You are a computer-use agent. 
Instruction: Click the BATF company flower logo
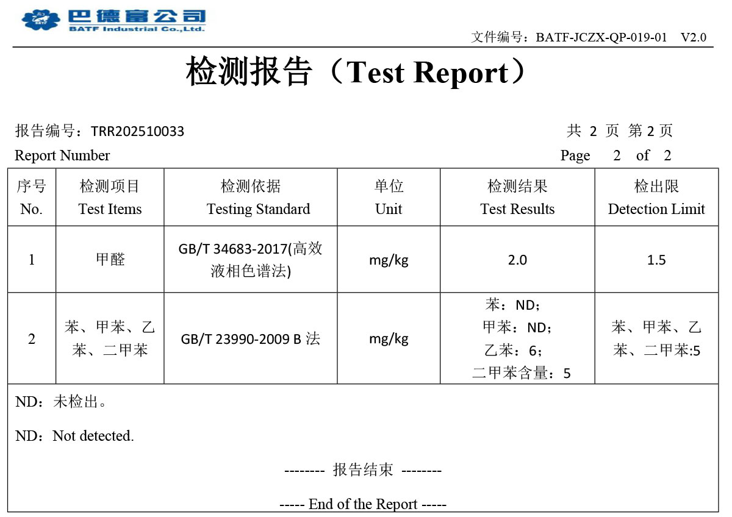pyautogui.click(x=41, y=21)
